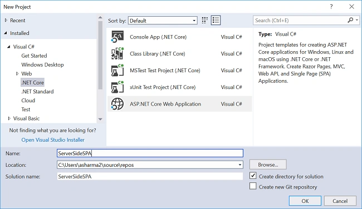Click the tree scrollbar up arrow
362x209 pixels.
100,18
